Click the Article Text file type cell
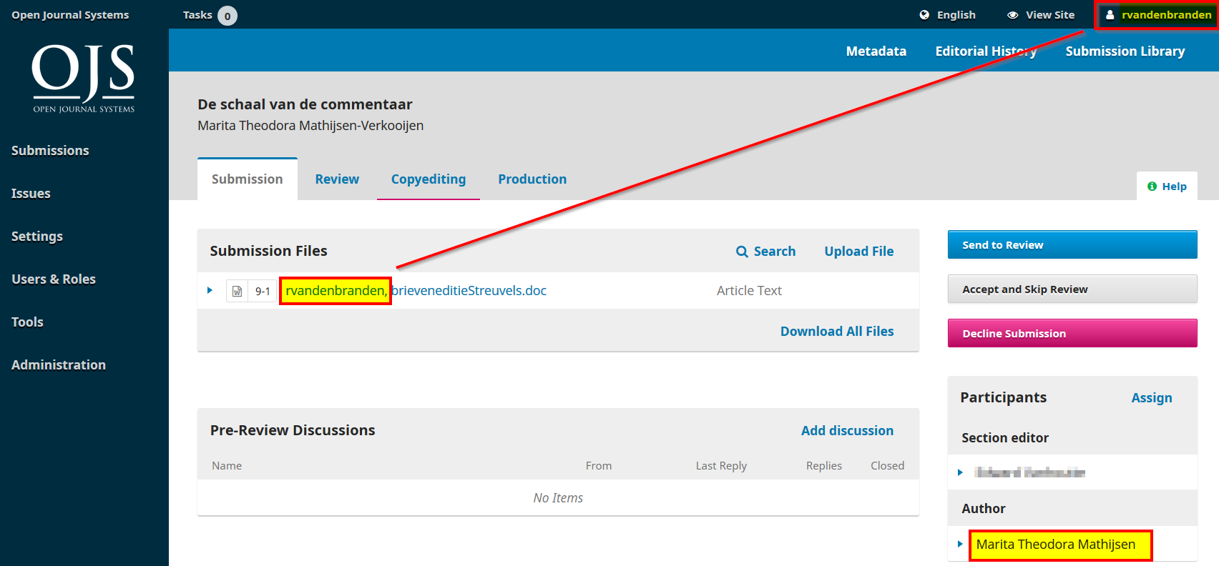 (x=749, y=291)
